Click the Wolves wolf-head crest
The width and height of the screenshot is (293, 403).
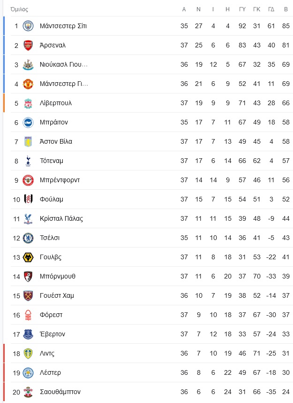[x=28, y=257]
